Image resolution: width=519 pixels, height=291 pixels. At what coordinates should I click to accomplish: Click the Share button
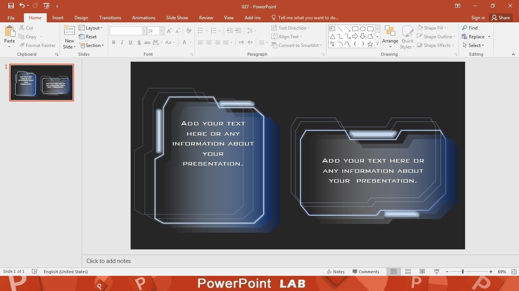coord(500,18)
